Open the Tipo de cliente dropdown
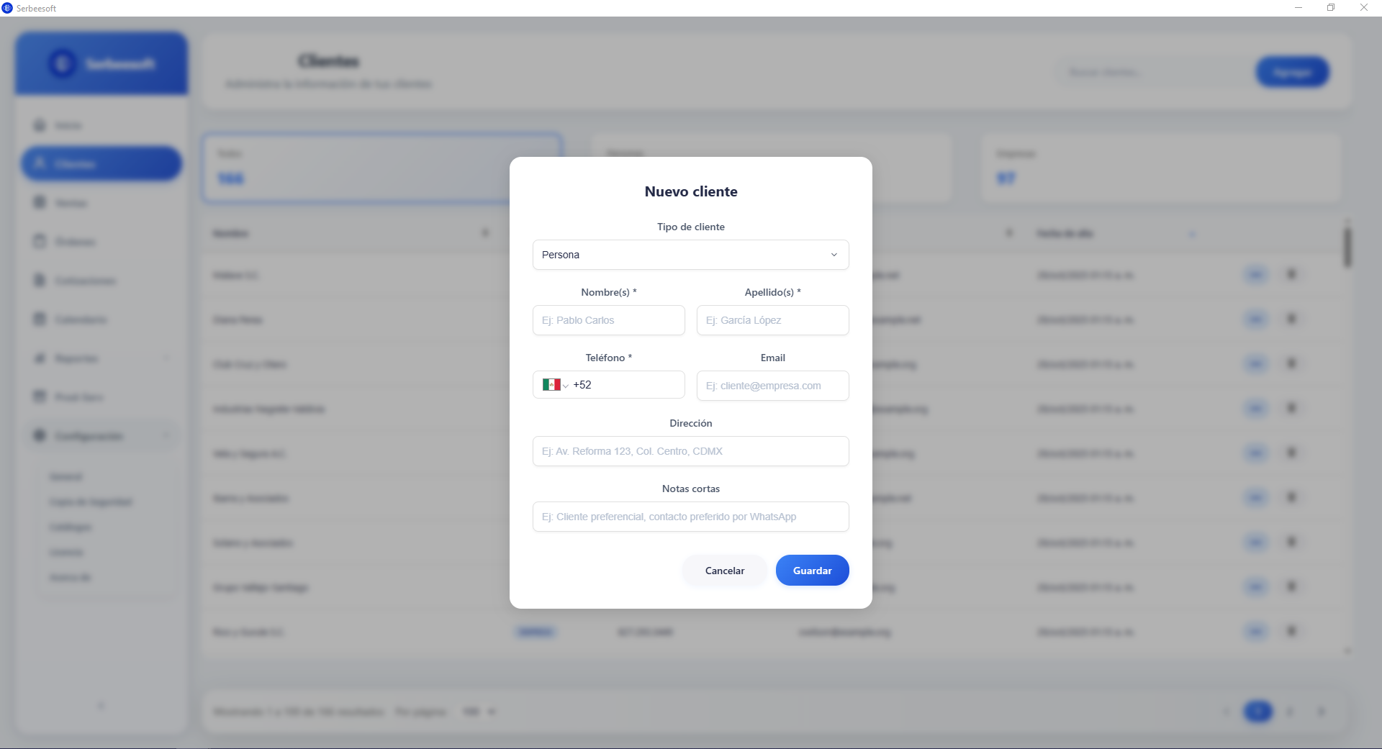The height and width of the screenshot is (749, 1382). click(x=690, y=255)
